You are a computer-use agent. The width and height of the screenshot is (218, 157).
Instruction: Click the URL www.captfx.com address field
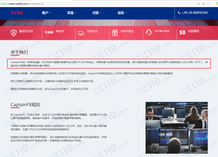coord(22,4)
